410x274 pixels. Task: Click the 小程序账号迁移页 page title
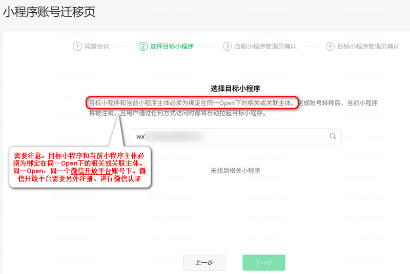49,13
